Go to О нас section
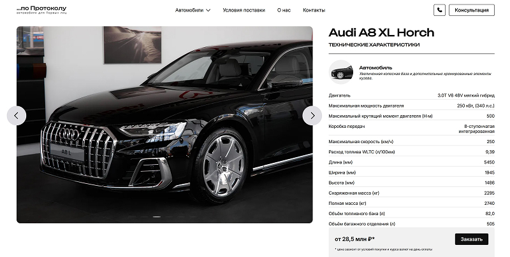The image size is (510, 257). point(284,10)
